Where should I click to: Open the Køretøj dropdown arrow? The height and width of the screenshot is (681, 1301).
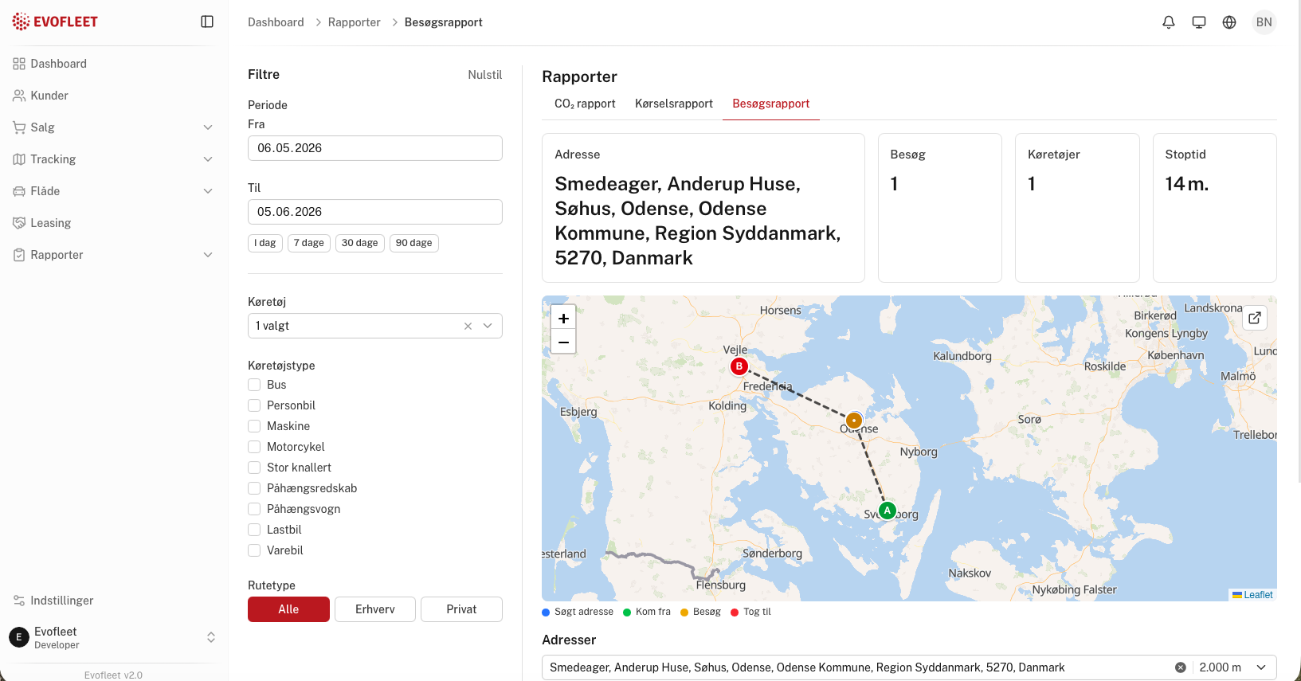(488, 326)
